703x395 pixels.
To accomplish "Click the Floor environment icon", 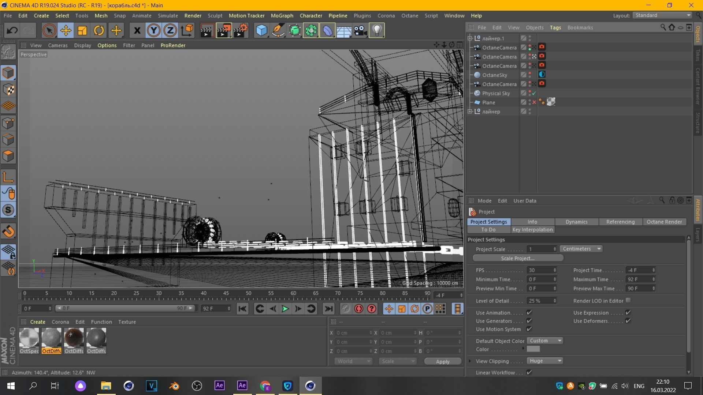I will [344, 30].
